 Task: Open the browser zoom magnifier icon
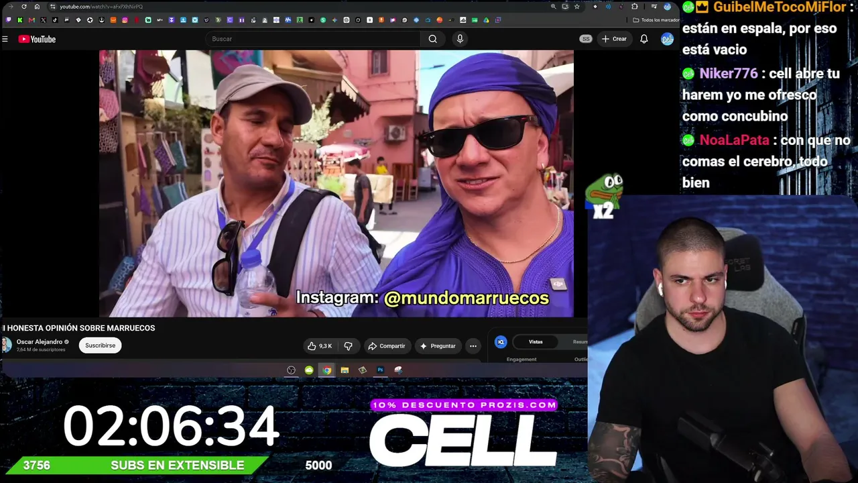click(553, 7)
